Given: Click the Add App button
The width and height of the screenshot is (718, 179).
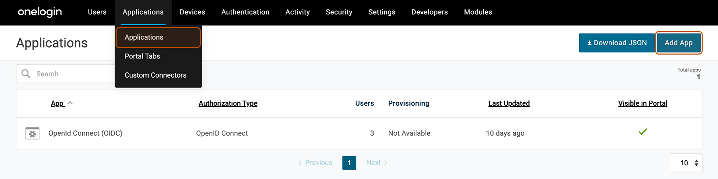Looking at the screenshot, I should pos(679,43).
